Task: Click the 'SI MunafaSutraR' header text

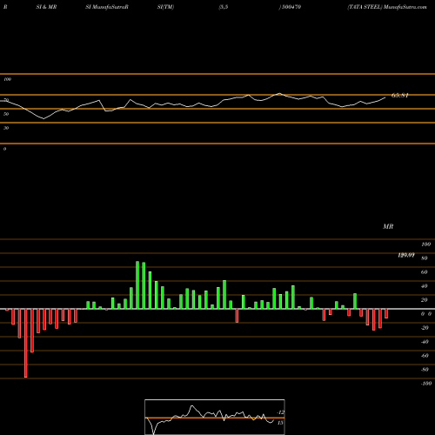Action: pyautogui.click(x=107, y=7)
